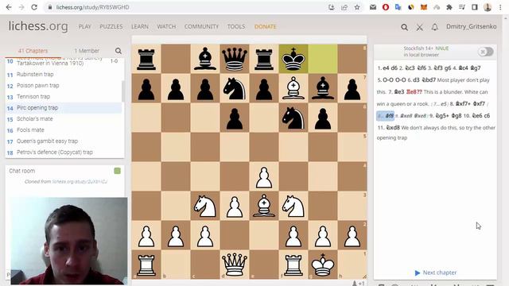Select chapter 15 Scholar's mate

click(x=64, y=118)
